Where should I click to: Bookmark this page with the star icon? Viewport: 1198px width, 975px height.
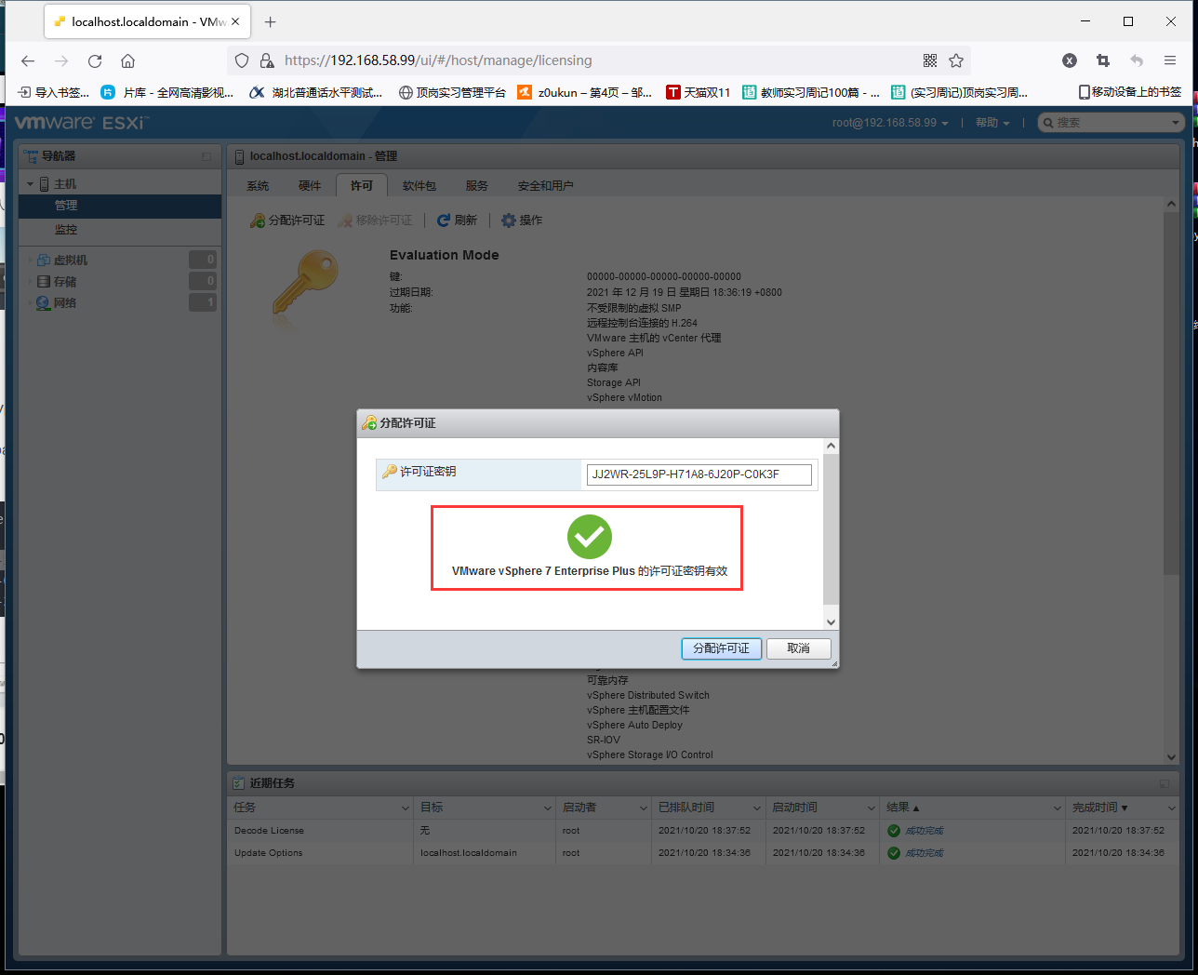click(x=956, y=60)
